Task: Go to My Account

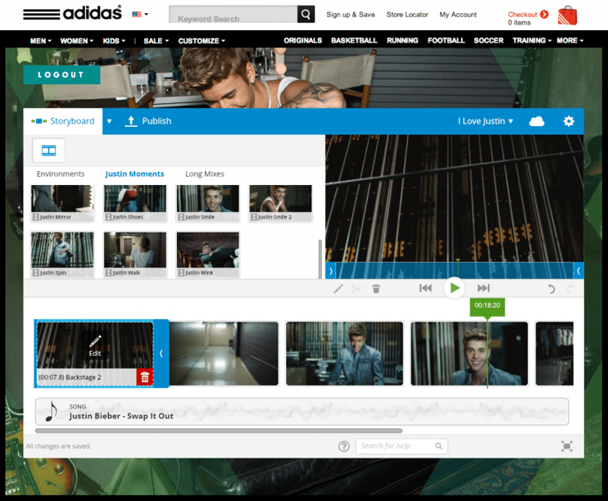Action: [x=458, y=15]
